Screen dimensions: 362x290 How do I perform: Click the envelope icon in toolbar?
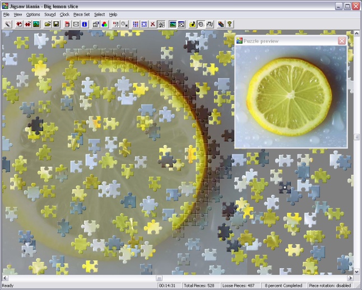76,24
